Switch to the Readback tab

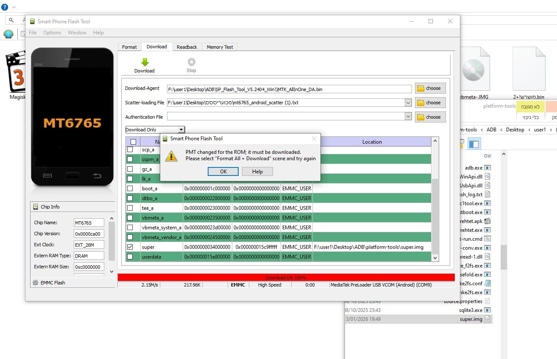coord(187,47)
